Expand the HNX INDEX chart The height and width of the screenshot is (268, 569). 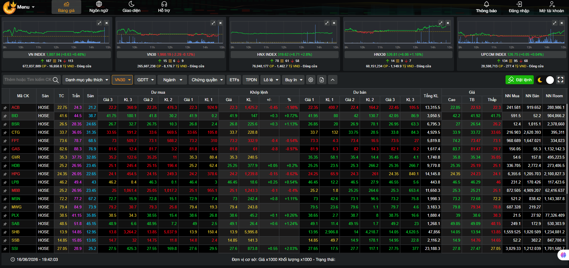click(327, 23)
